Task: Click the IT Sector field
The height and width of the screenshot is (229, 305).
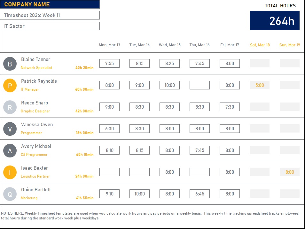Action: coord(50,26)
